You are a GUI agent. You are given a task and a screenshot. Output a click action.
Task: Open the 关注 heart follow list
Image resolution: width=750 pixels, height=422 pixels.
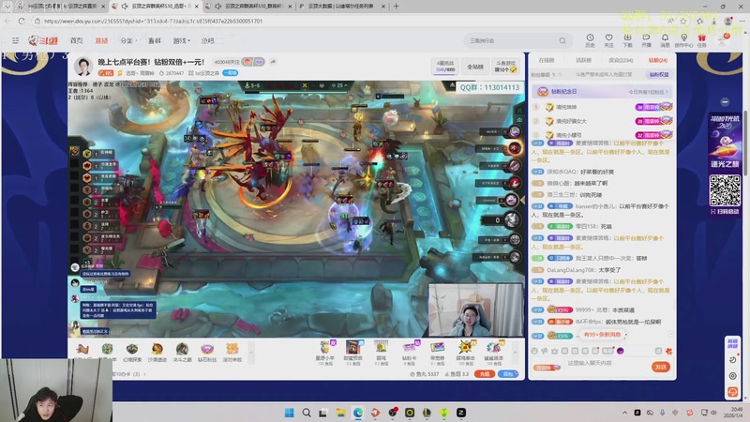click(608, 40)
